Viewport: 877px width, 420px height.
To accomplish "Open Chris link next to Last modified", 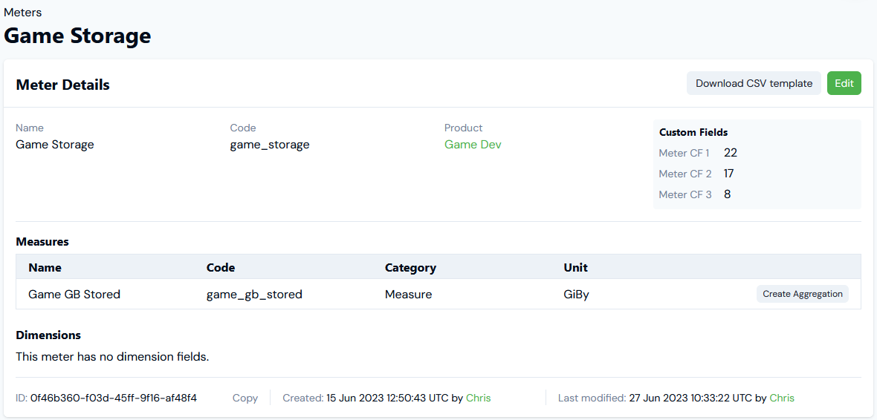I will 782,398.
